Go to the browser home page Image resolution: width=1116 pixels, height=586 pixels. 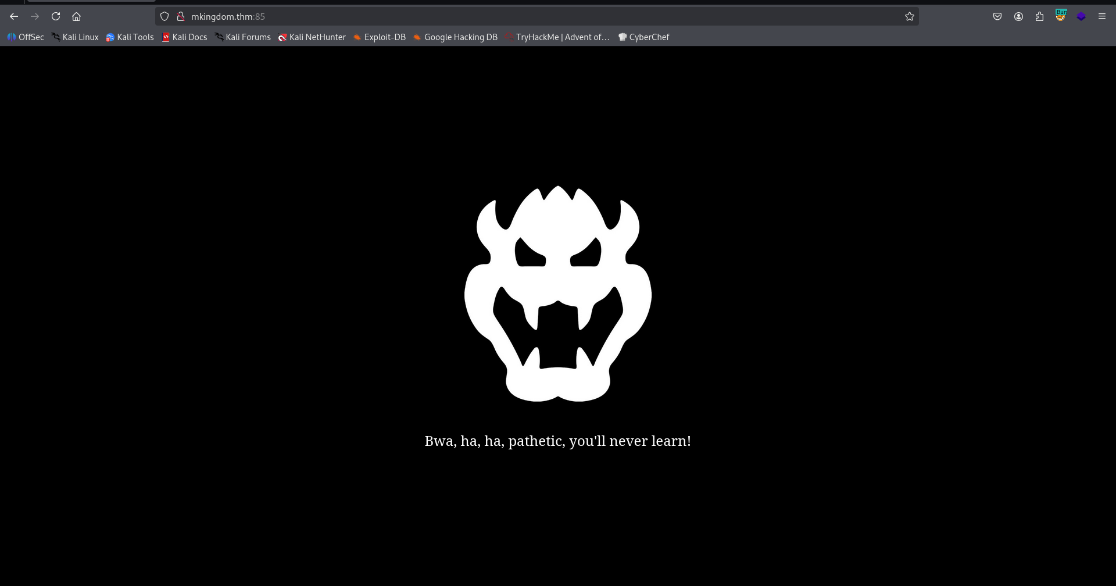coord(76,16)
